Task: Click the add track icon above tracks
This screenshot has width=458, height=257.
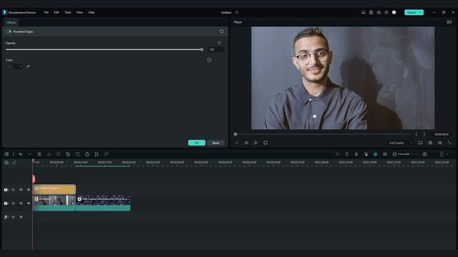Action: coord(6,163)
